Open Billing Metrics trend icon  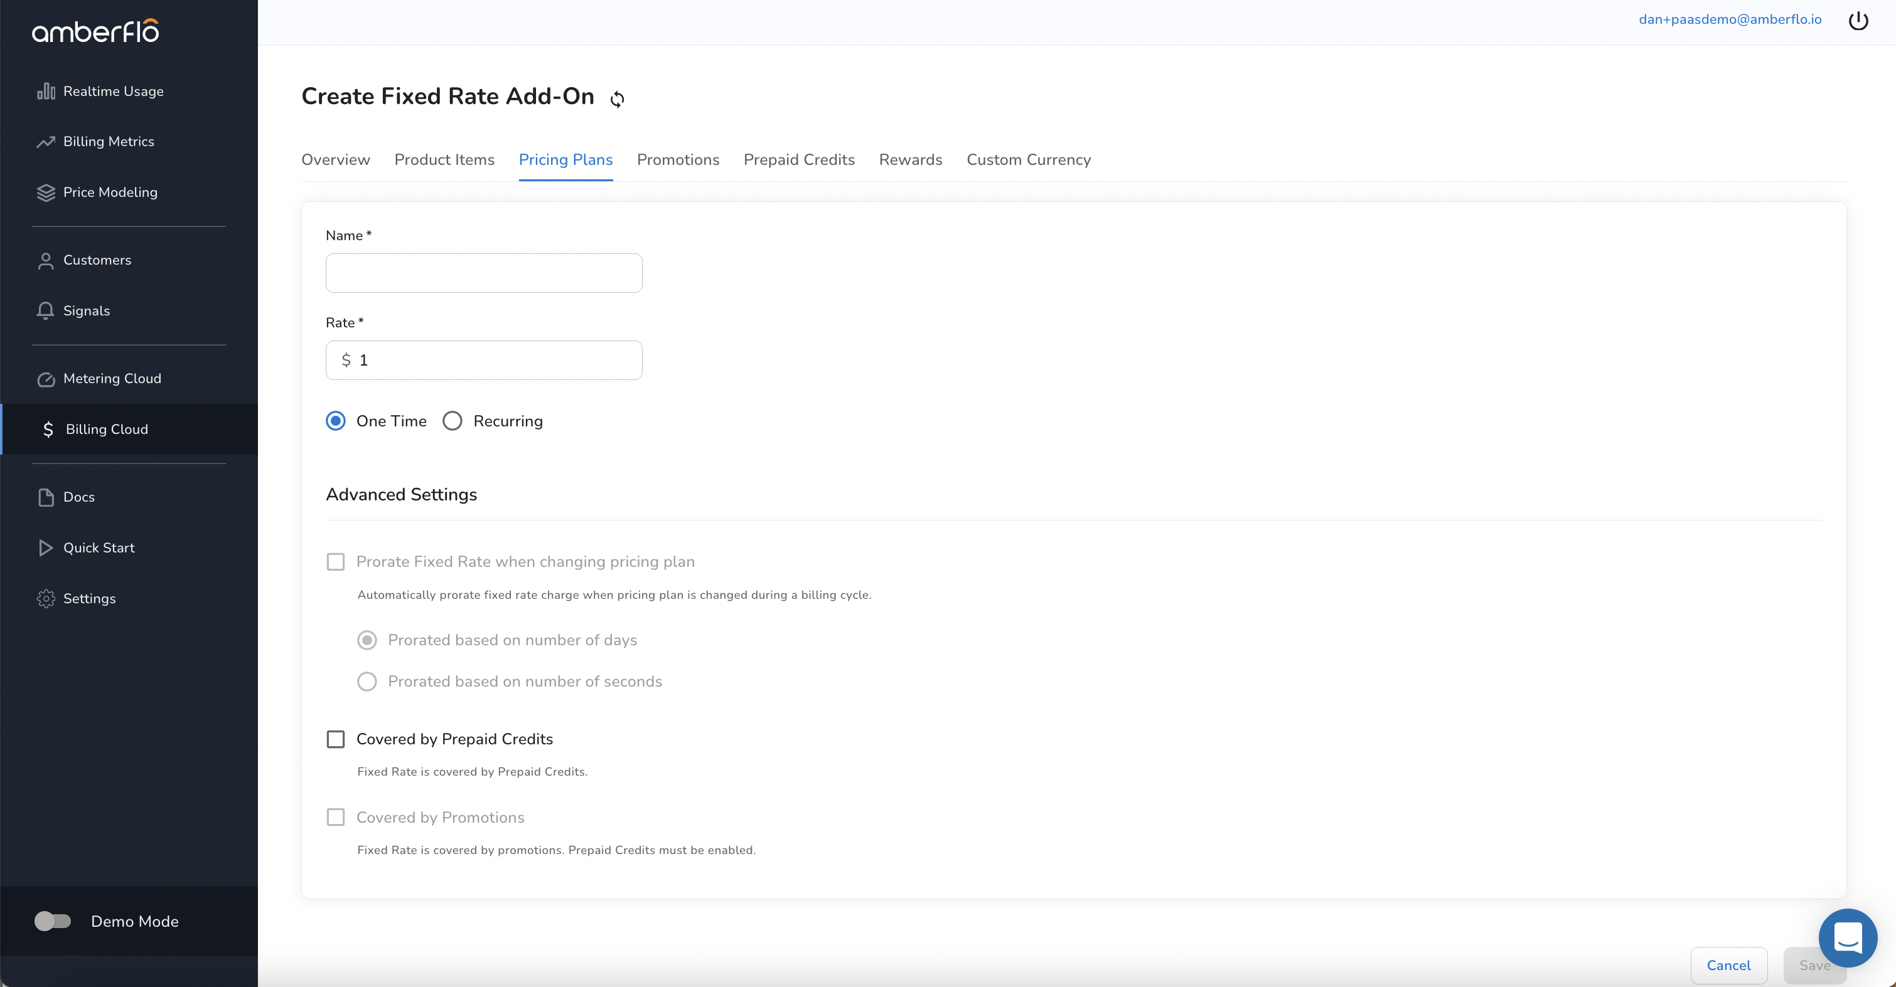(46, 142)
